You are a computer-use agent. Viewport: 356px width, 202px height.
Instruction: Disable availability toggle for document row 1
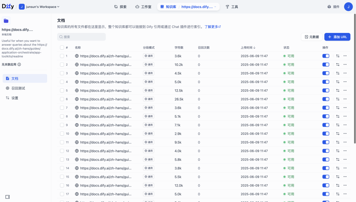pyautogui.click(x=326, y=56)
